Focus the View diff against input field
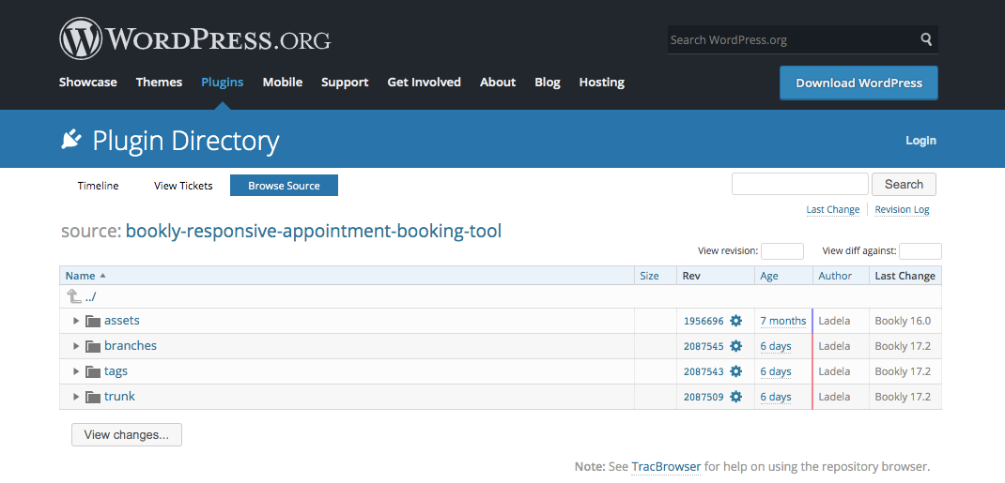Image resolution: width=1005 pixels, height=483 pixels. (x=920, y=250)
